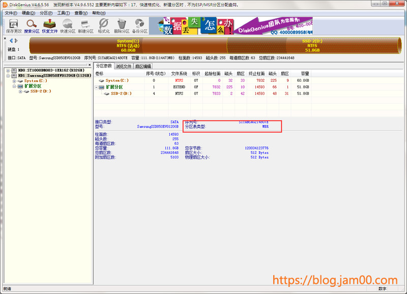This screenshot has height=294, width=407.
Task: Open the 恢复文件 file recovery tool
Action: pos(49,26)
